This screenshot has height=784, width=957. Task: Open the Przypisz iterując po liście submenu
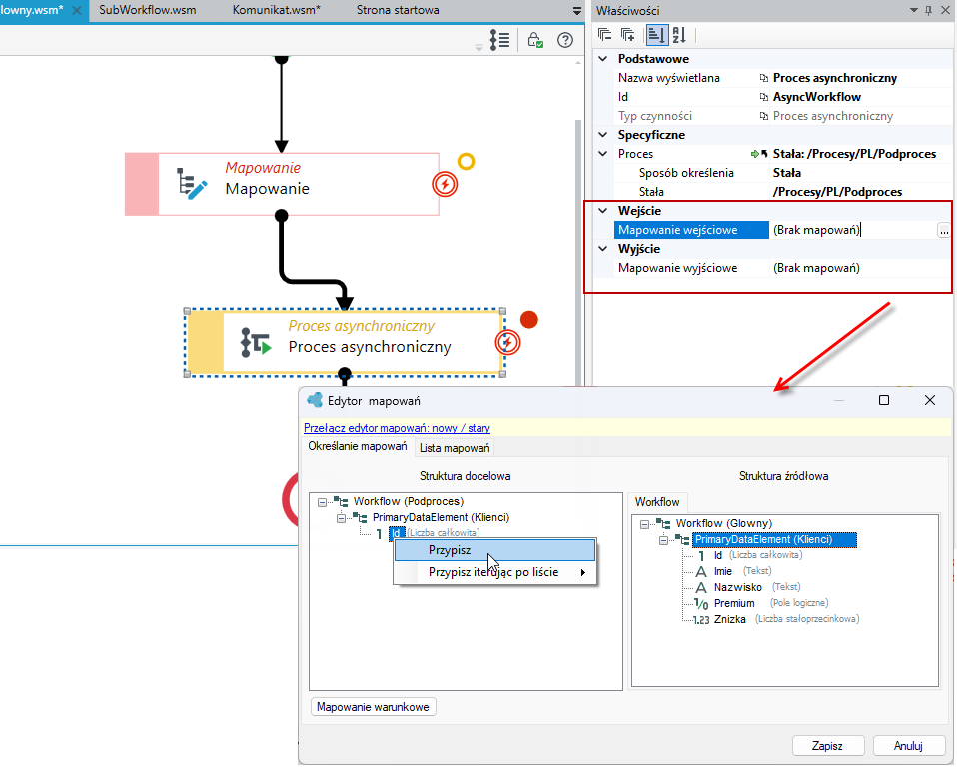pos(494,572)
